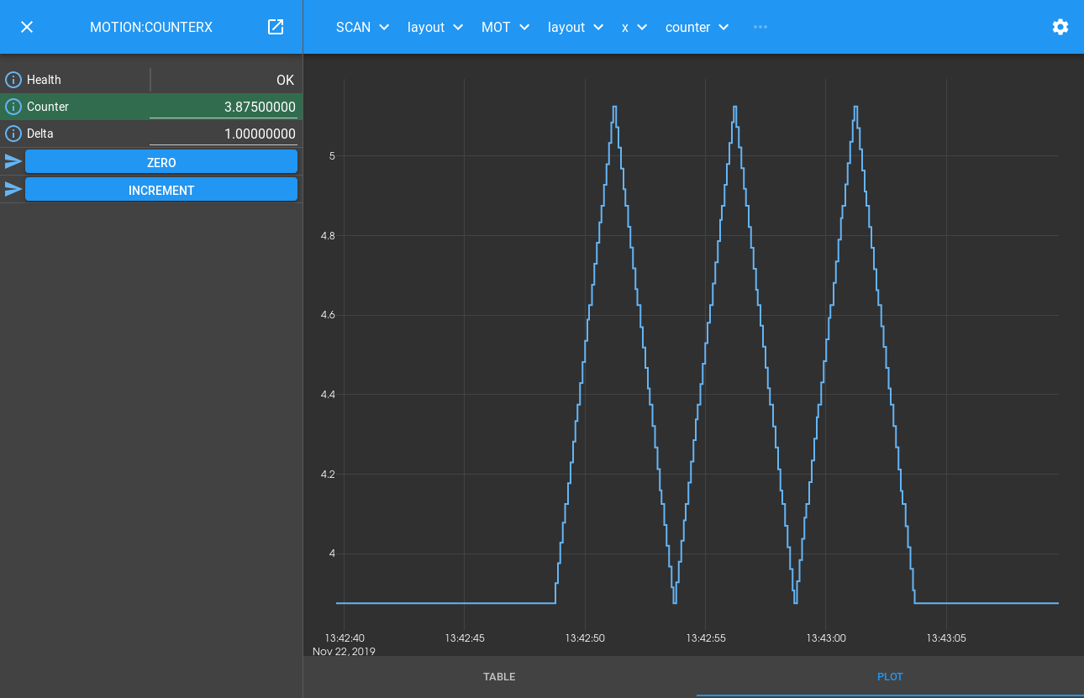The height and width of the screenshot is (698, 1084).
Task: Open the counter dropdown
Action: coord(697,27)
